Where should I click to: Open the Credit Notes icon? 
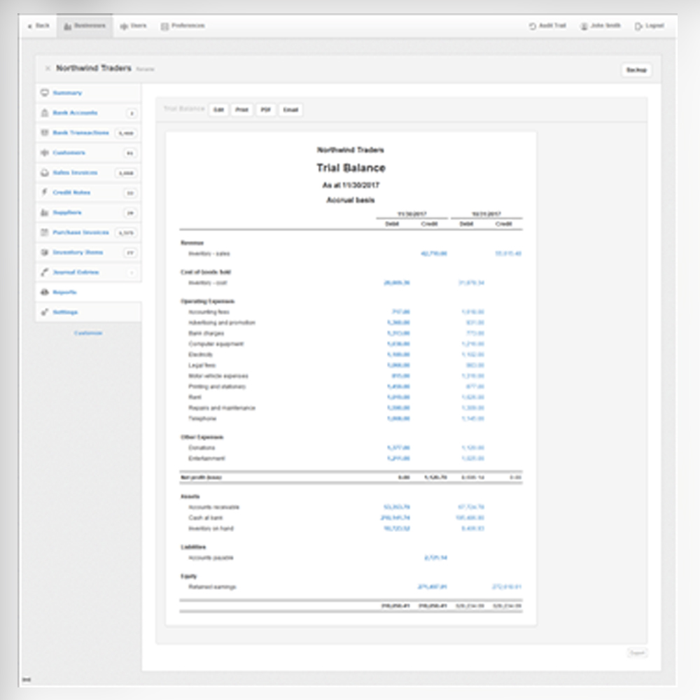[45, 192]
